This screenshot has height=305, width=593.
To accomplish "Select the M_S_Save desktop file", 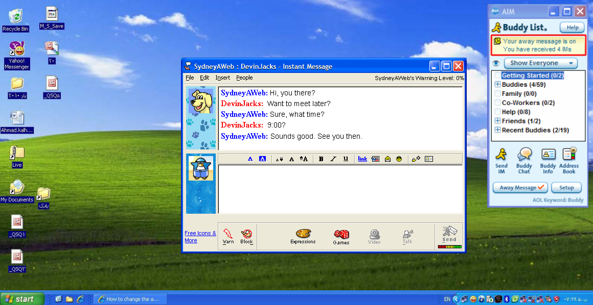I will (52, 18).
